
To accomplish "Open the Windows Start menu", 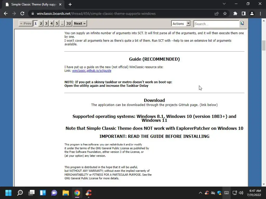I will [x=8, y=193].
